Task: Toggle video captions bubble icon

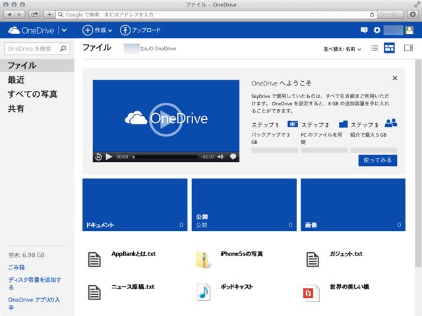Action: click(233, 157)
